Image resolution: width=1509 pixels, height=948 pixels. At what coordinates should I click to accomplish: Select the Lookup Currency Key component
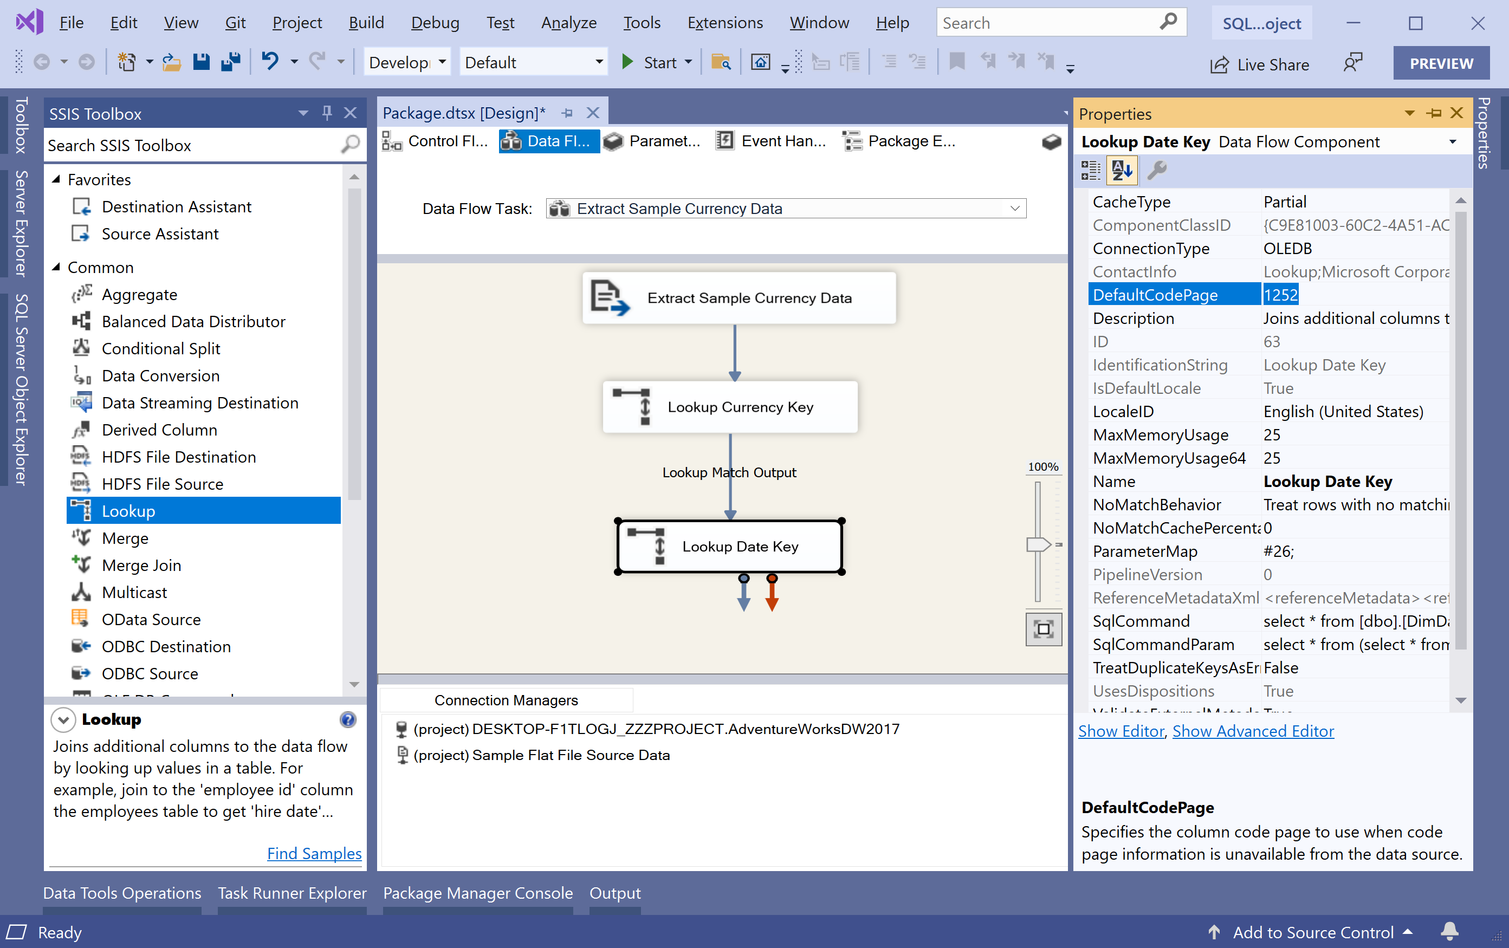point(729,407)
